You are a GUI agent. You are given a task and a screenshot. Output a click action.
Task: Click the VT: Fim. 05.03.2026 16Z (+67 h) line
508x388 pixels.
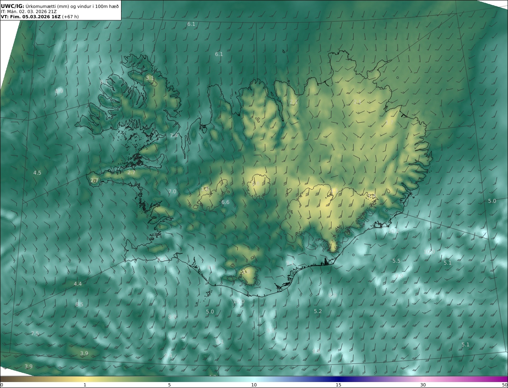coord(40,17)
